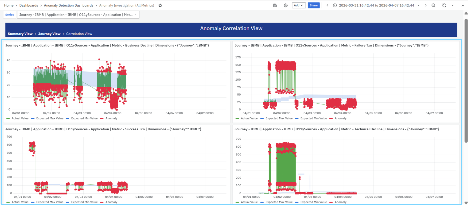Open the Add dropdown
The image size is (468, 206).
[299, 5]
